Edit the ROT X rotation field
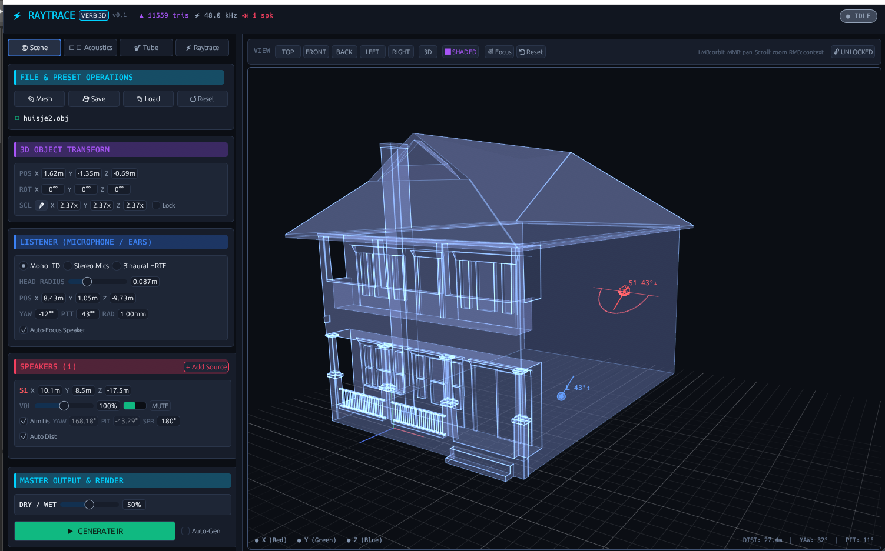Image resolution: width=885 pixels, height=551 pixels. (53, 189)
